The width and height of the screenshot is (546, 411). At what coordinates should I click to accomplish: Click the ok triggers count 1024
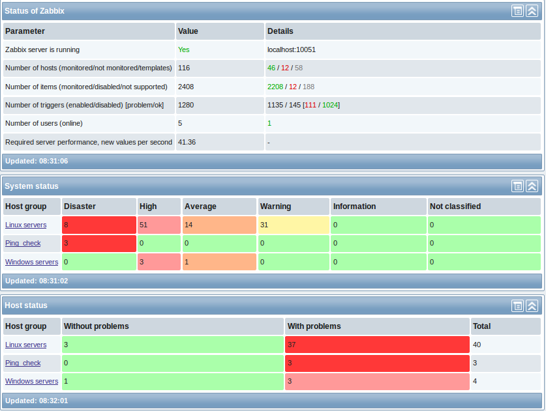[330, 105]
